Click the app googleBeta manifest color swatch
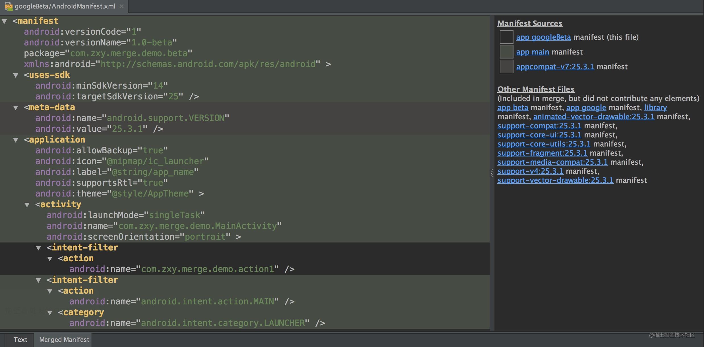 point(506,37)
